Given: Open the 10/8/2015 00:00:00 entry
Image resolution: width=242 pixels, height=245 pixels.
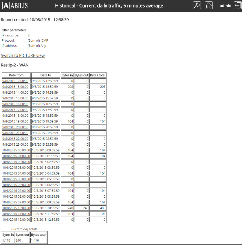Looking at the screenshot, I should 16,150.
